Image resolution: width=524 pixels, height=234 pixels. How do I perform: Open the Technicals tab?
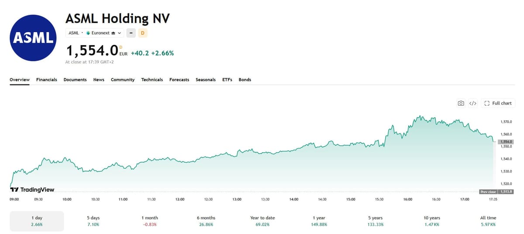pyautogui.click(x=152, y=80)
